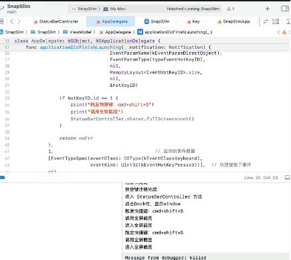The width and height of the screenshot is (291, 260).
Task: Open the warning indicator showing 1 issue
Action: tap(230, 9)
